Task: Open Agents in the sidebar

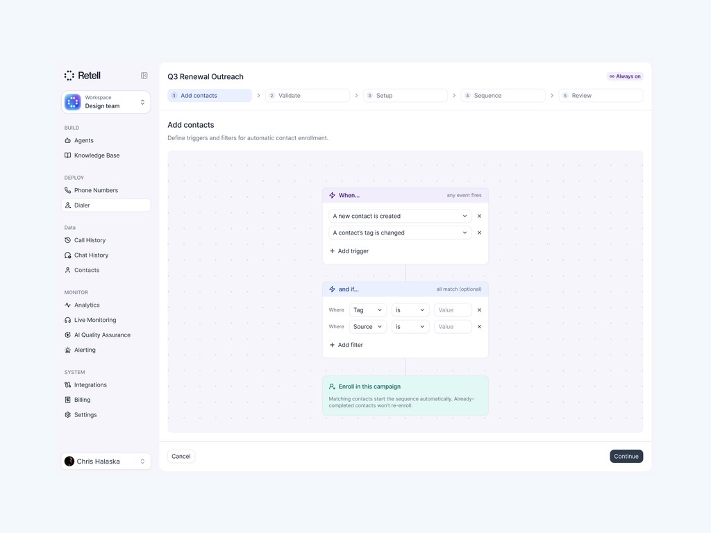Action: [106, 140]
